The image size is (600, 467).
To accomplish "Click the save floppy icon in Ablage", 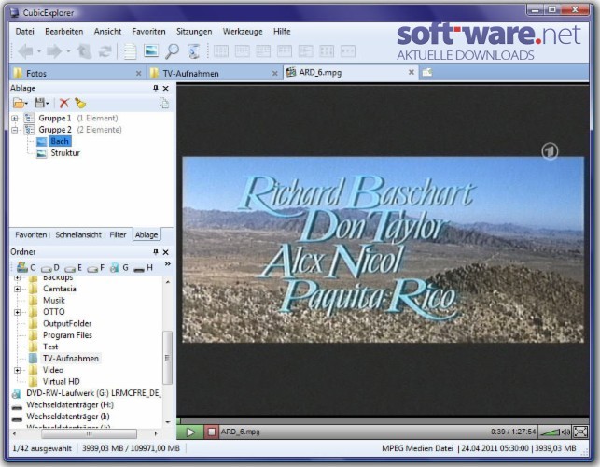I will 40,103.
